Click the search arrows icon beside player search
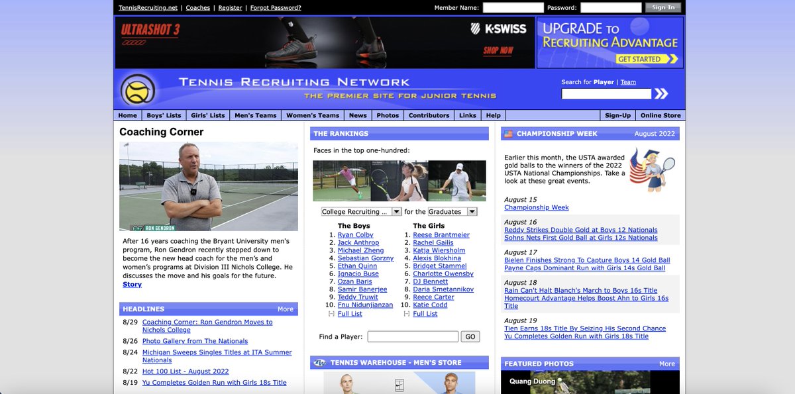The width and height of the screenshot is (795, 394). pyautogui.click(x=661, y=94)
